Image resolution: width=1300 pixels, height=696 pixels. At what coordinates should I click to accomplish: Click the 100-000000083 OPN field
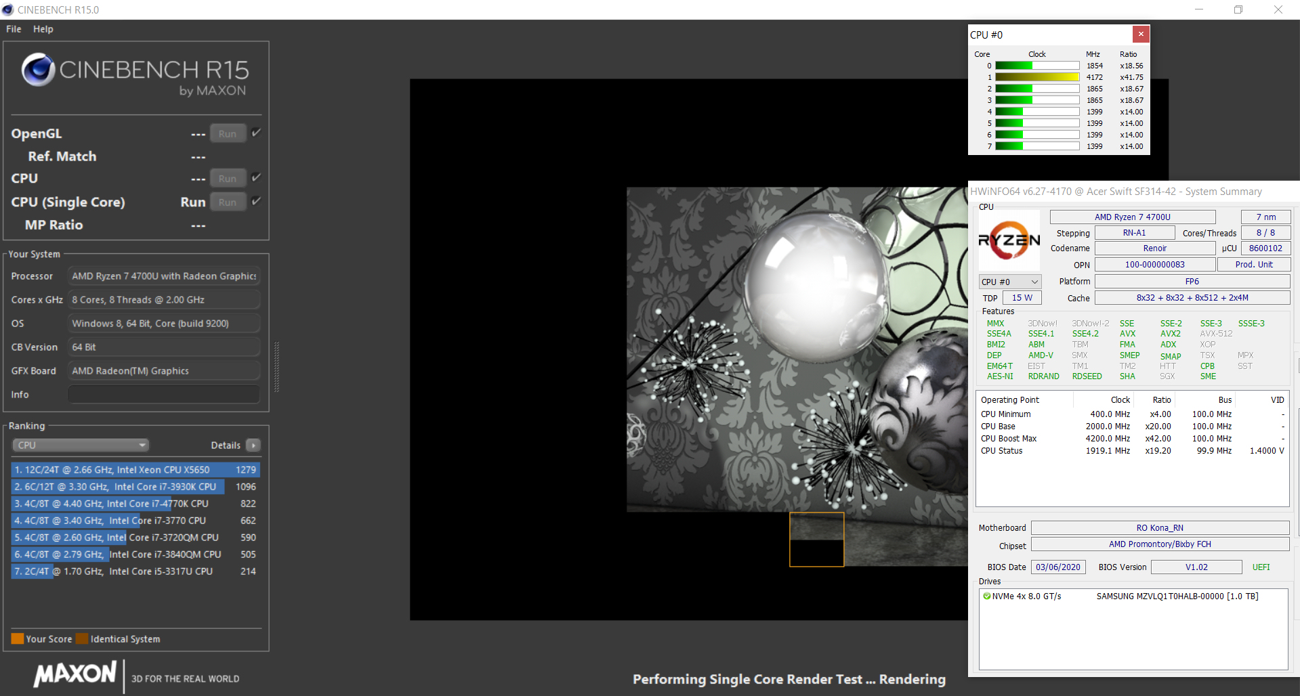click(x=1155, y=265)
